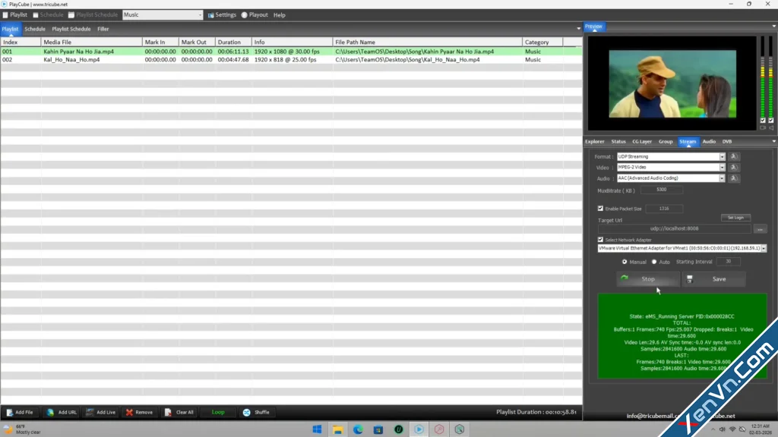Open the Audio codec dropdown (AAC)

[x=722, y=178]
